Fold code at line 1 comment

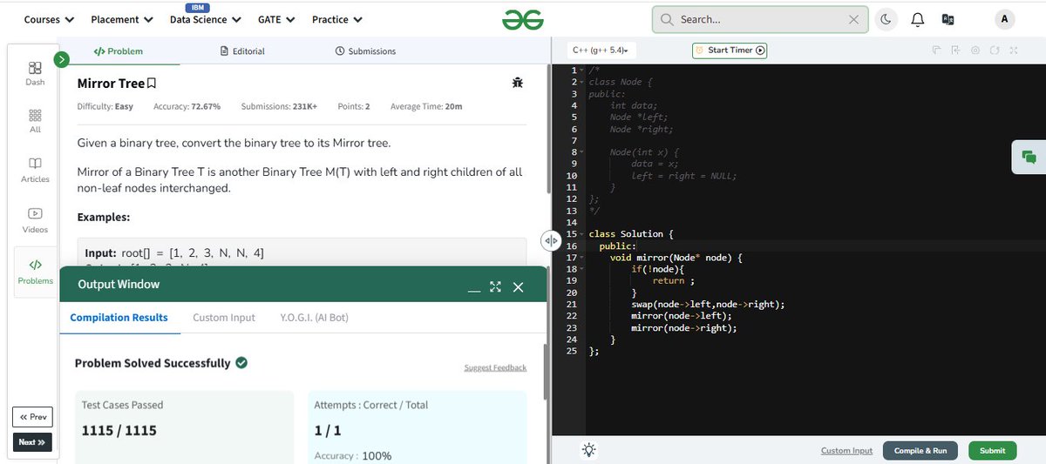click(x=581, y=71)
